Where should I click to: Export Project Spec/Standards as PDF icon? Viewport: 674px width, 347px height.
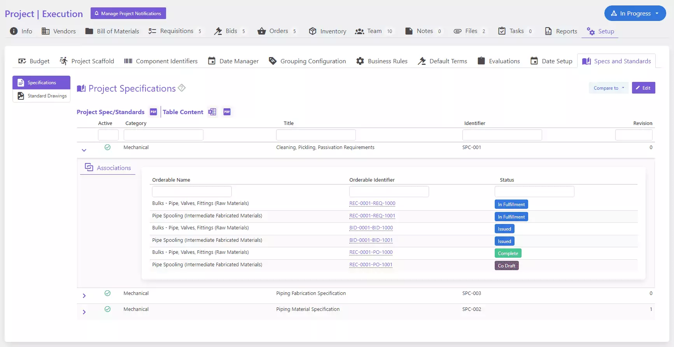click(x=154, y=112)
